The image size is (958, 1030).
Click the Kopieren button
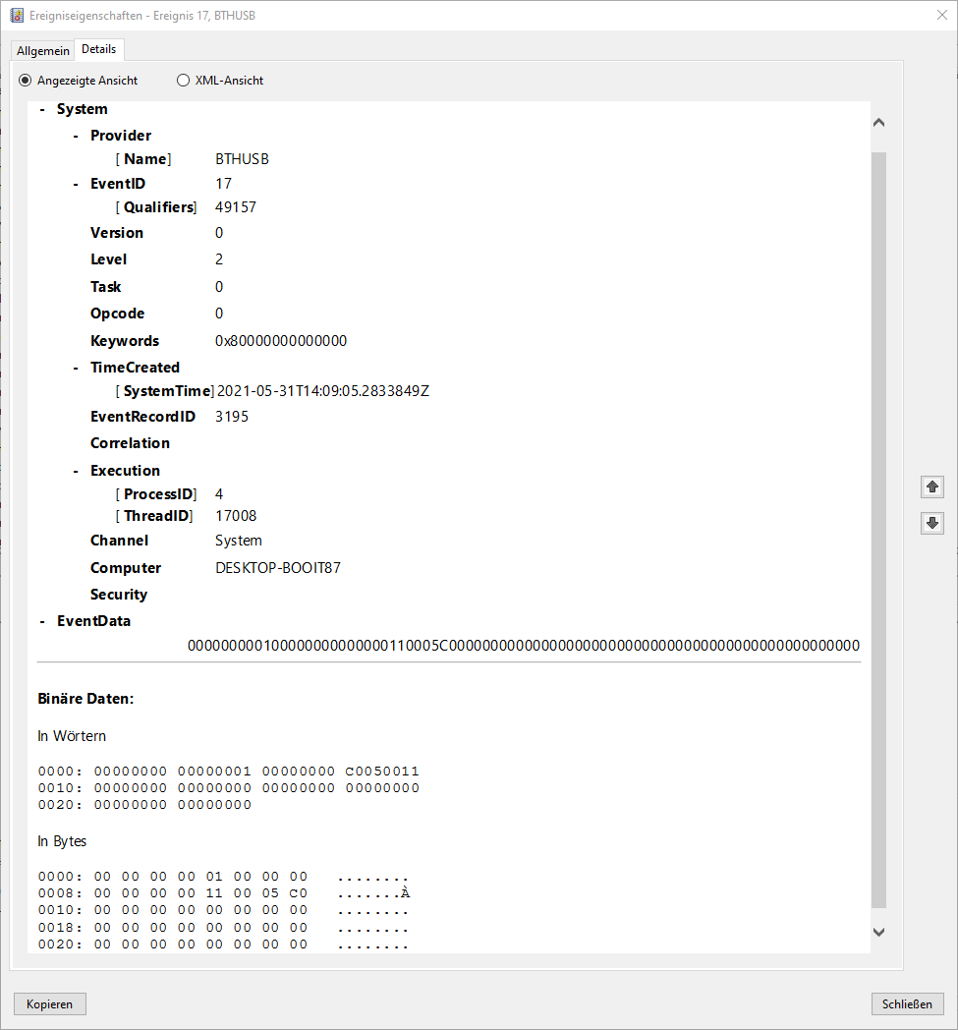tap(50, 1003)
